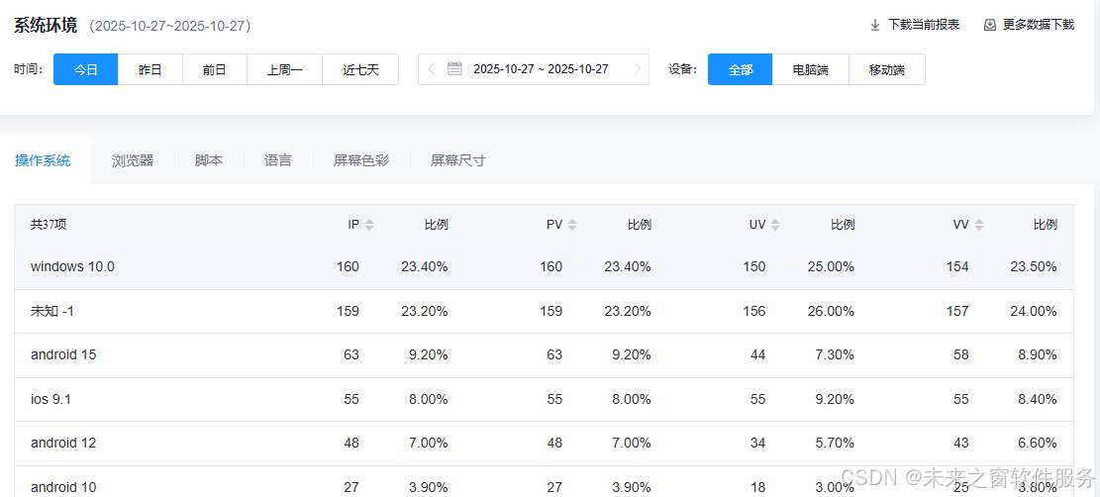The height and width of the screenshot is (497, 1100).
Task: Click UV ratio 7.30% in android 15 row
Action: point(835,355)
